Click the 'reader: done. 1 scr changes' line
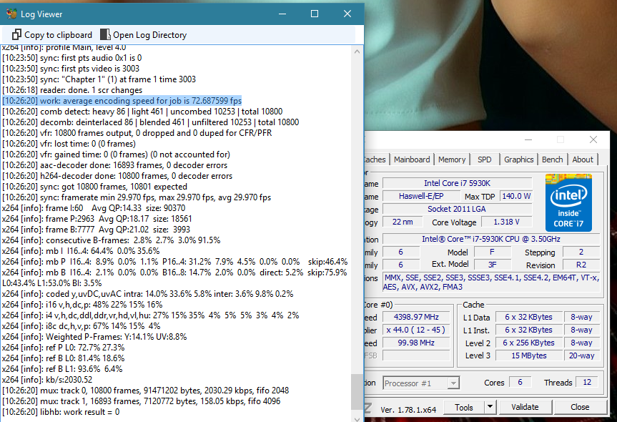This screenshot has height=422, width=617. click(72, 90)
